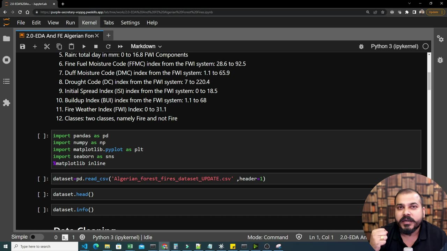Click the notebook vertical scrollbar thumb
The height and width of the screenshot is (251, 447).
(429, 81)
